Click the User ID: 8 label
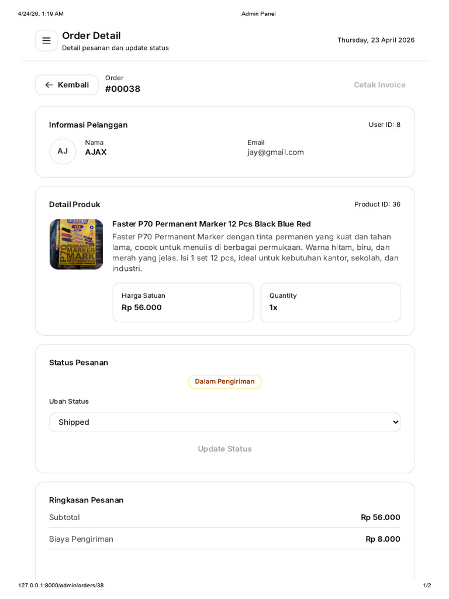 pyautogui.click(x=385, y=125)
